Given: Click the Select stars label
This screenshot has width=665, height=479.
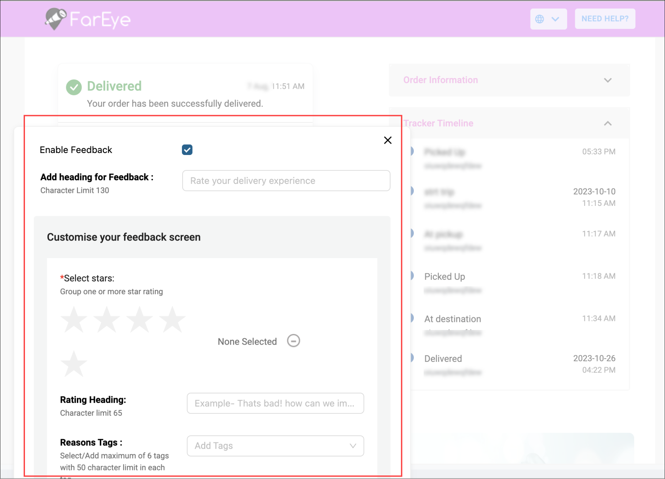Looking at the screenshot, I should pos(87,278).
